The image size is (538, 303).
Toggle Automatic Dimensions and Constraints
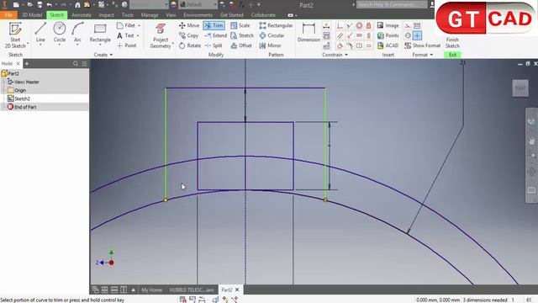click(x=326, y=25)
